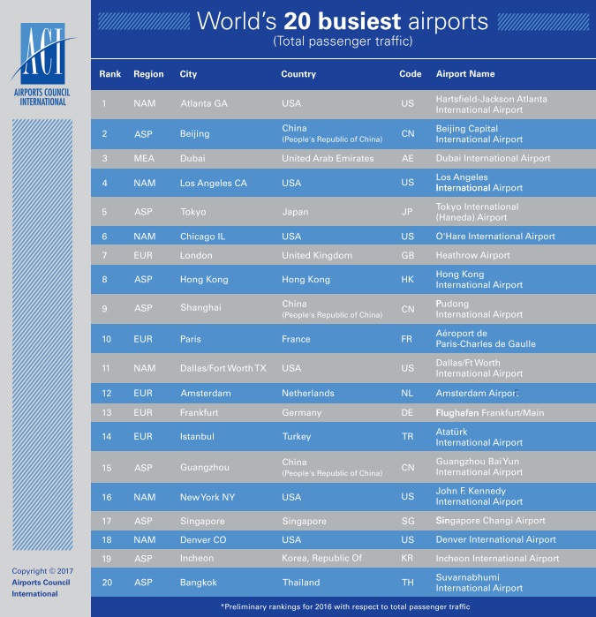The image size is (596, 617).
Task: Click 'Guangzhou Bai Yun International Airport' name
Action: pyautogui.click(x=479, y=467)
